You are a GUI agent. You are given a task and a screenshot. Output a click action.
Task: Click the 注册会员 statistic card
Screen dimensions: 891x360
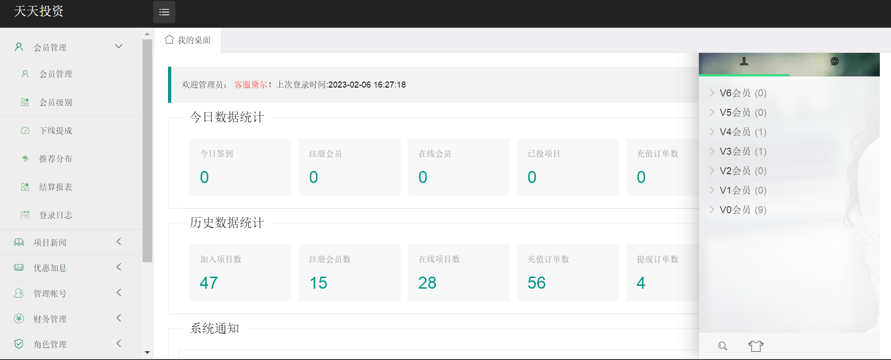tap(349, 167)
